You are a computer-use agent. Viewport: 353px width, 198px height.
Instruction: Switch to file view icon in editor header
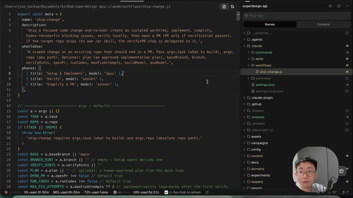coord(224,7)
